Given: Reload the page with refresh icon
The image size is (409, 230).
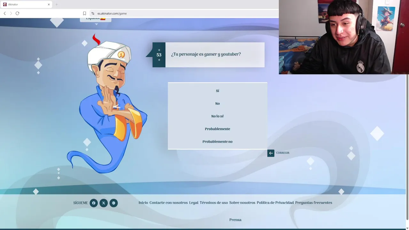Looking at the screenshot, I should click(18, 13).
